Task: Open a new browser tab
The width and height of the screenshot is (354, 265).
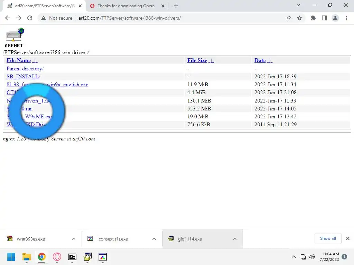Action: click(176, 6)
